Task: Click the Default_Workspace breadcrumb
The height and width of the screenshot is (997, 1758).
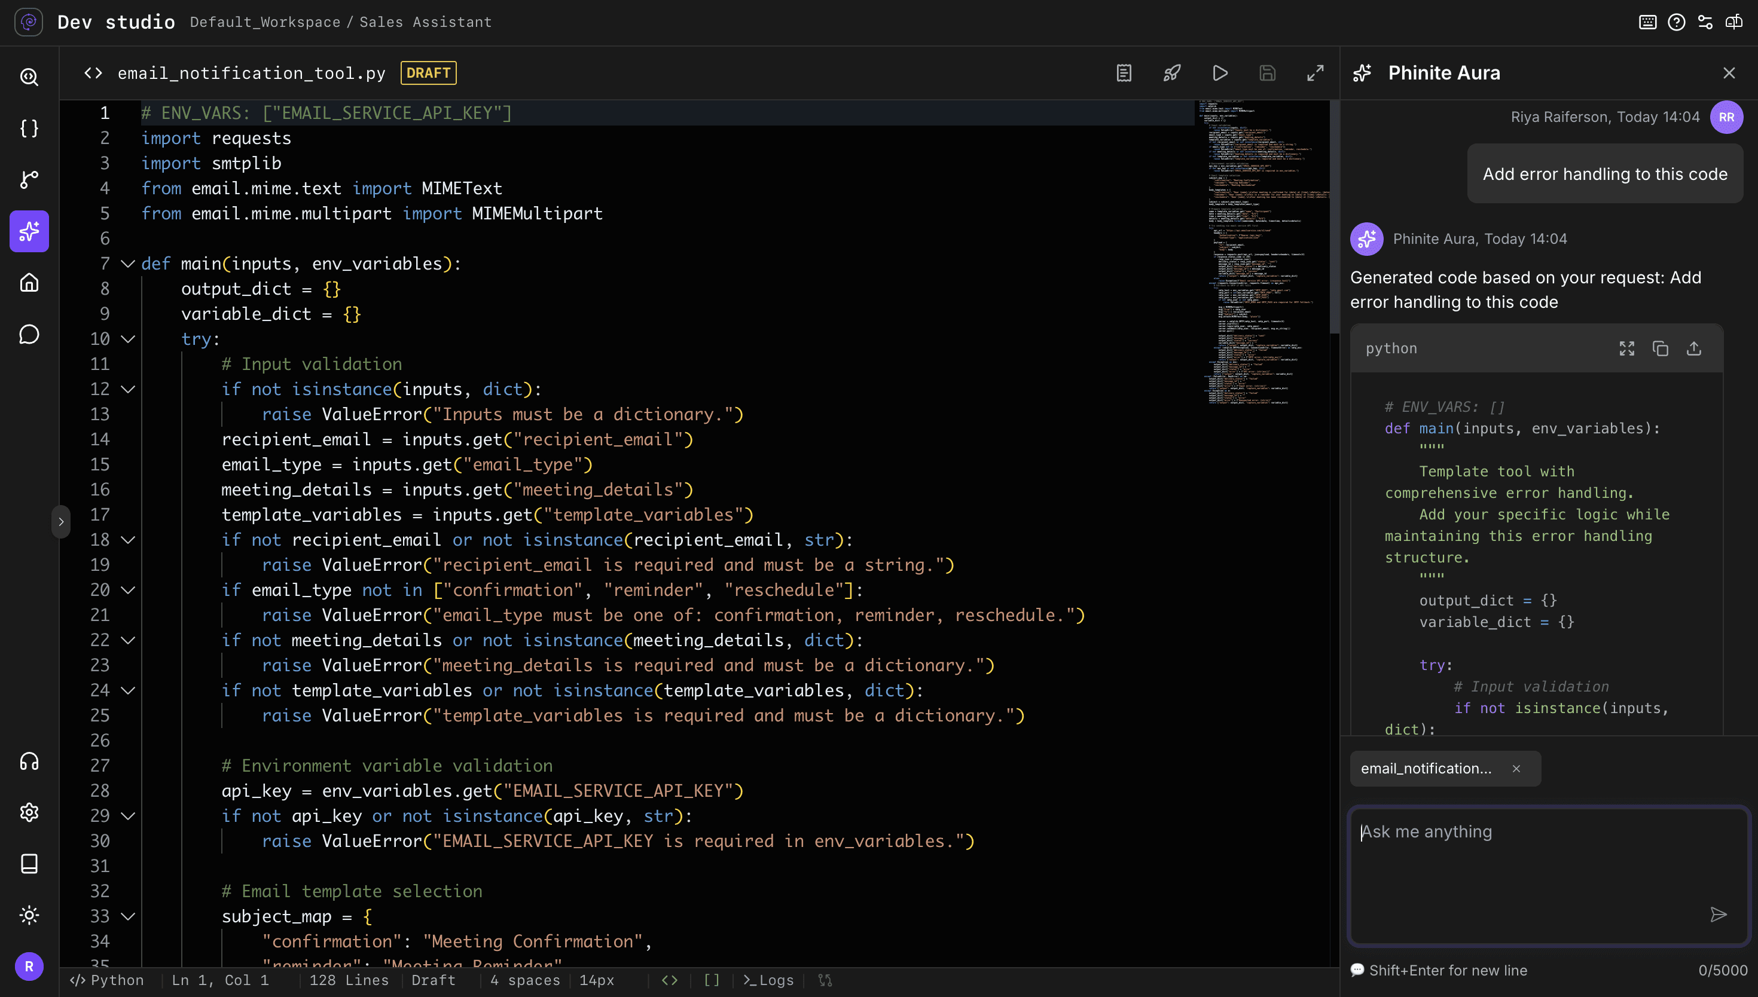Action: pos(265,23)
